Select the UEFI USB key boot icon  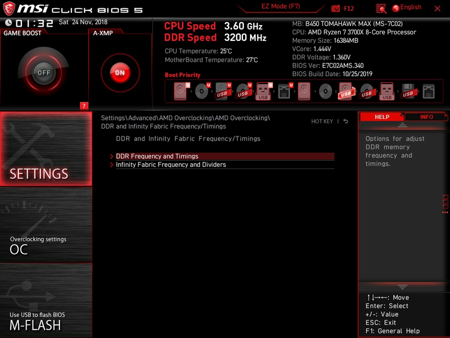pos(264,91)
